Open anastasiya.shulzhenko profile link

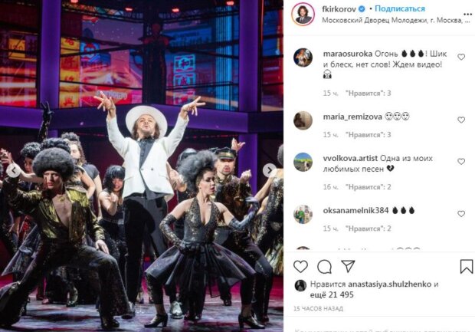click(389, 284)
